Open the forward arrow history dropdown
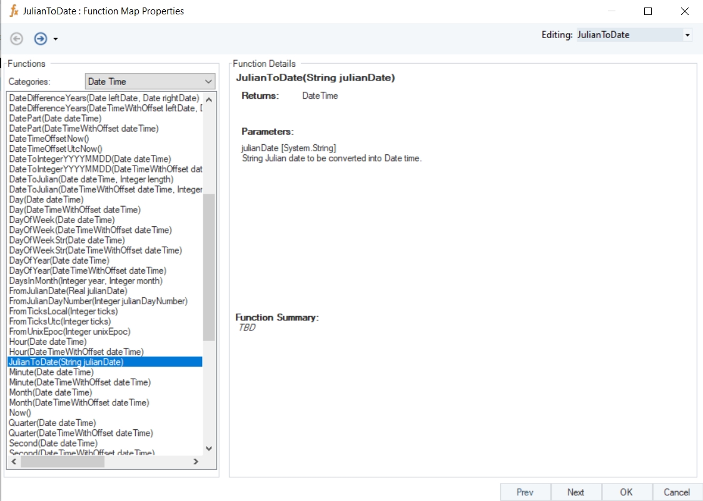The image size is (703, 501). point(56,39)
